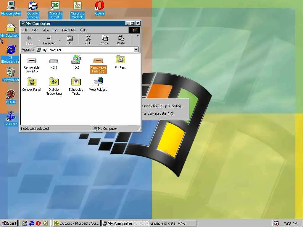Click the My Computer window system menu icon
Viewport: 303px width, 227px height.
[x=23, y=23]
